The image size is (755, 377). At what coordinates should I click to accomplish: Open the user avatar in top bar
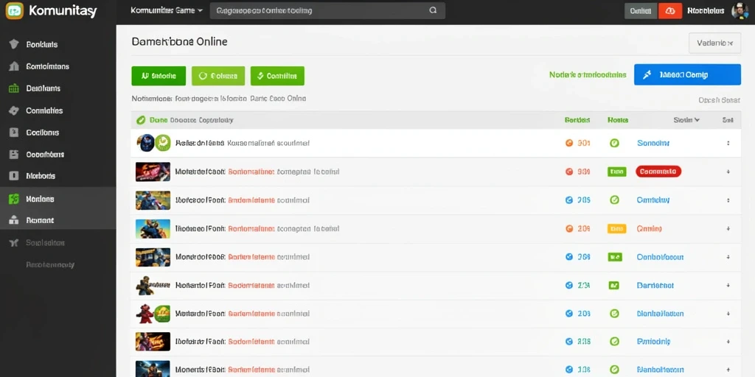(740, 10)
